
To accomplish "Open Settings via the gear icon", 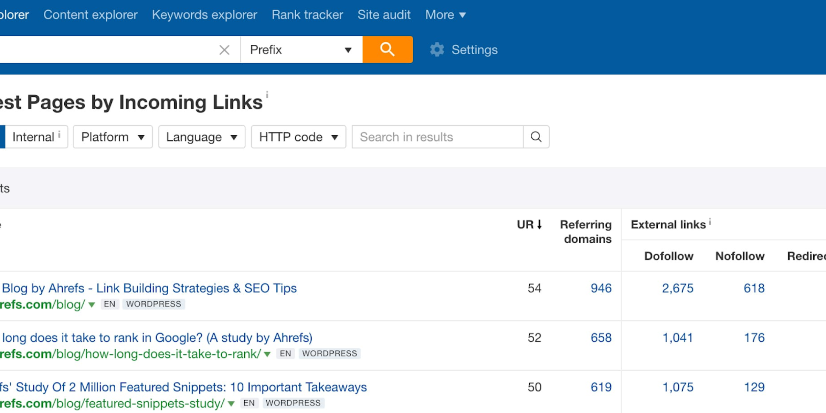I will coord(437,50).
